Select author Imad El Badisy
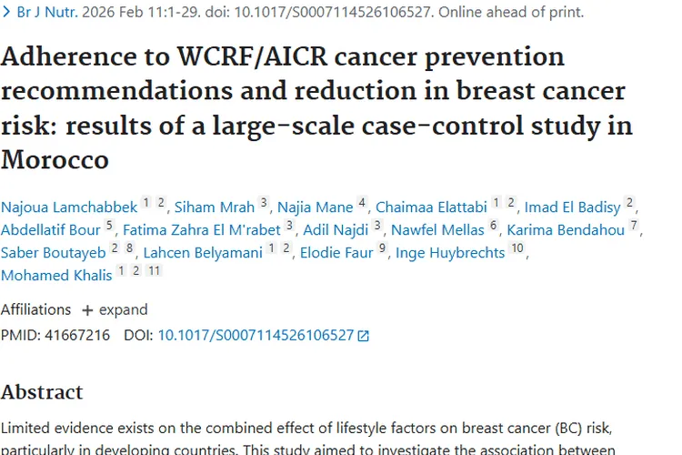682x455 pixels. (574, 207)
